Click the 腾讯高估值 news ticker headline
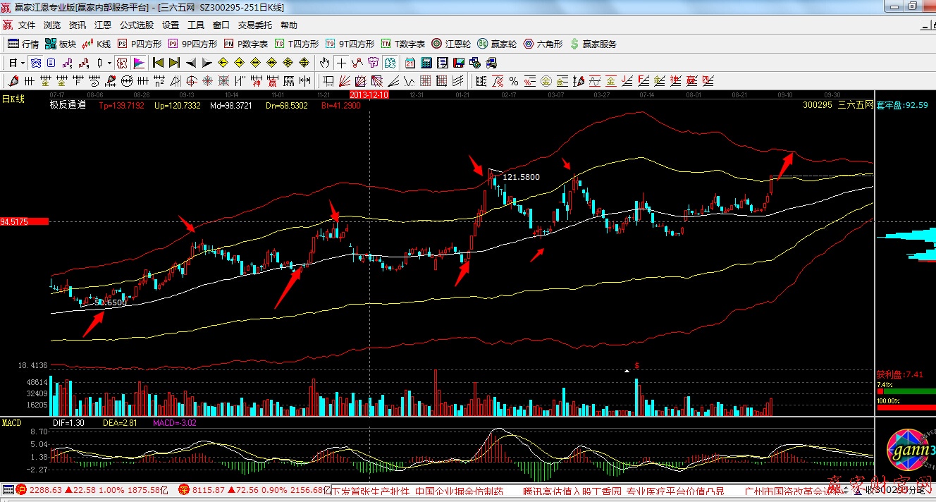The height and width of the screenshot is (502, 936). pos(572,491)
